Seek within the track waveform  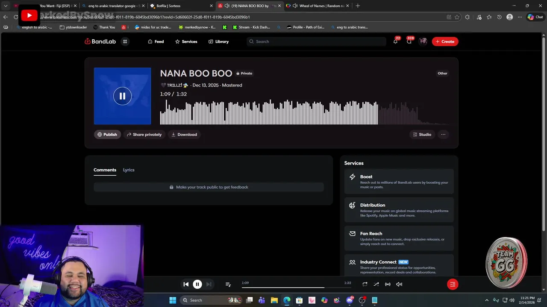[x=304, y=112]
